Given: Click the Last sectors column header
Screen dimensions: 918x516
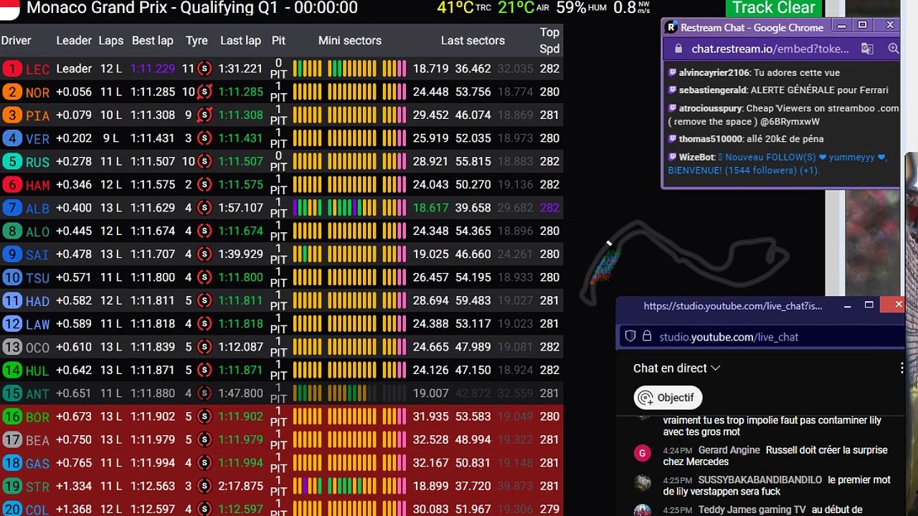Looking at the screenshot, I should (x=473, y=41).
